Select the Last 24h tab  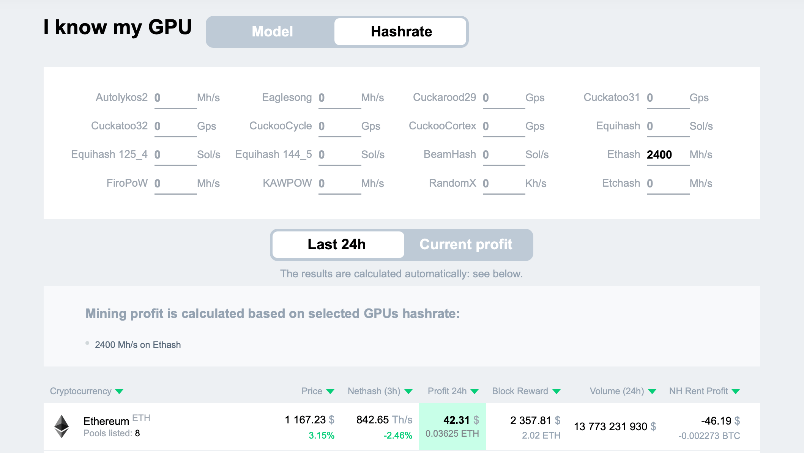pyautogui.click(x=337, y=245)
